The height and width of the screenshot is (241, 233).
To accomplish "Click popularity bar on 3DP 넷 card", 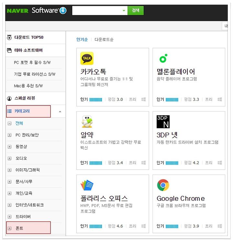I will coord(172,163).
